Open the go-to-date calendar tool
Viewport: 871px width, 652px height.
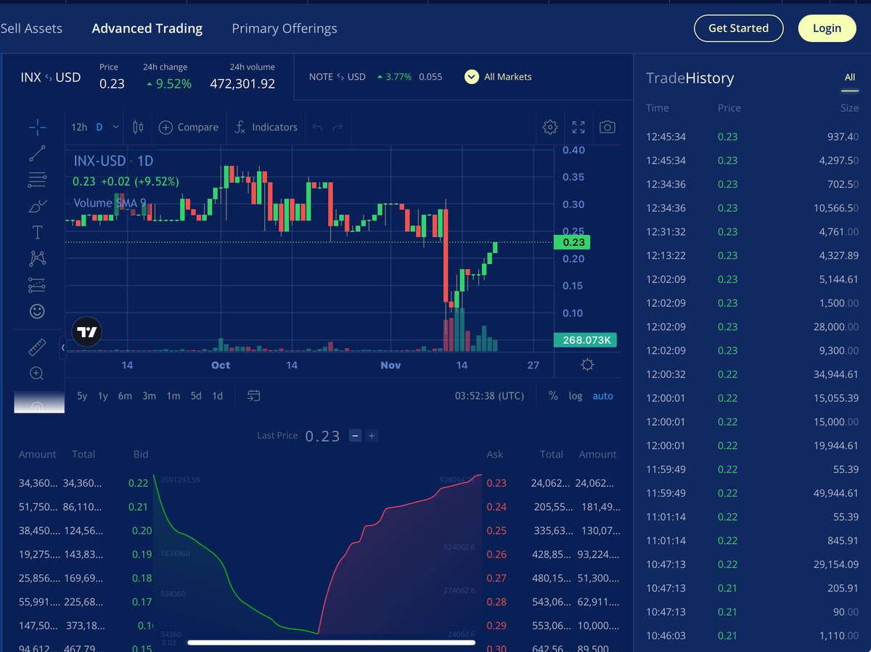[x=253, y=396]
